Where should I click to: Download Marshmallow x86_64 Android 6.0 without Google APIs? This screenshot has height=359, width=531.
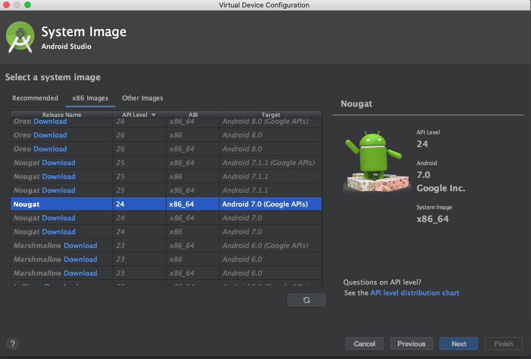click(x=80, y=273)
